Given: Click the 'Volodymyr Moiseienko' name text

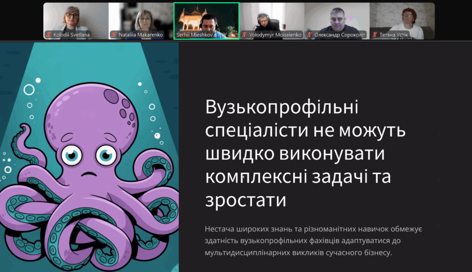Looking at the screenshot, I should click(275, 35).
